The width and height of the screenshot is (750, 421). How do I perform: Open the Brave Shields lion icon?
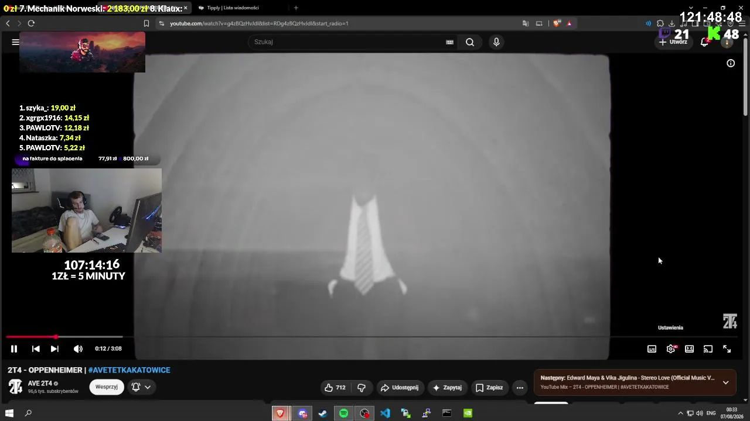point(556,23)
